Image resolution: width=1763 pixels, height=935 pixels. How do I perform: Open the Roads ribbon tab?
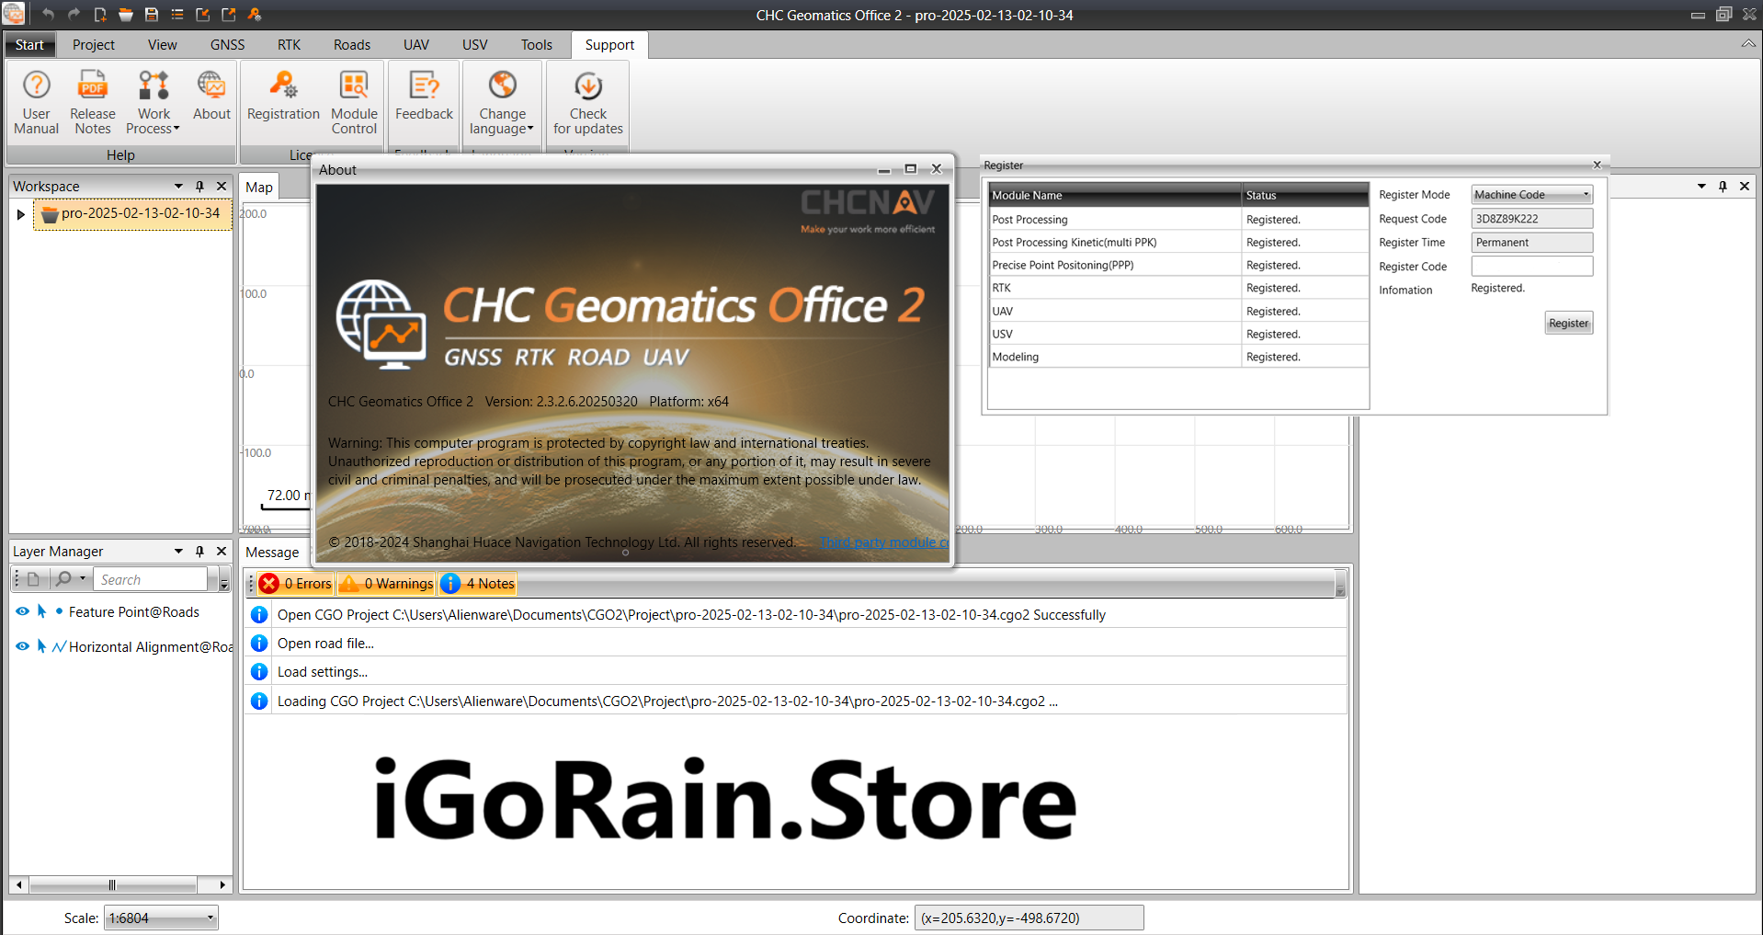351,45
